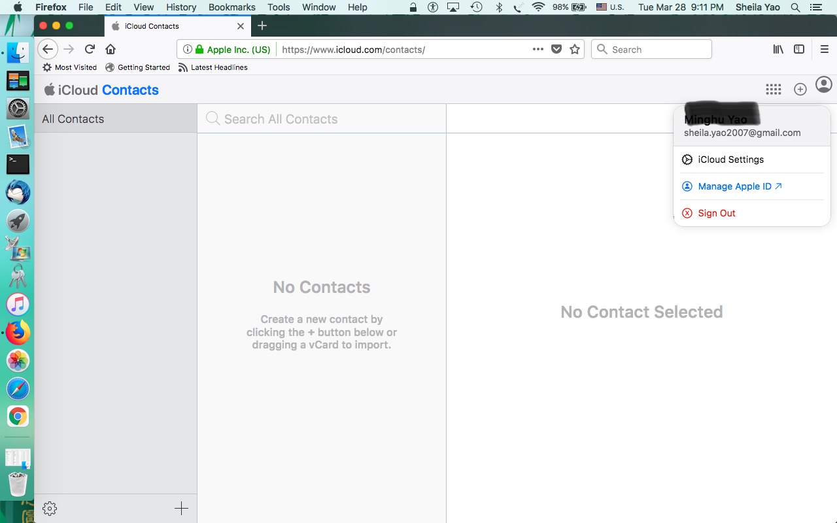Open the Firefox application menu
The width and height of the screenshot is (837, 523).
pyautogui.click(x=51, y=7)
